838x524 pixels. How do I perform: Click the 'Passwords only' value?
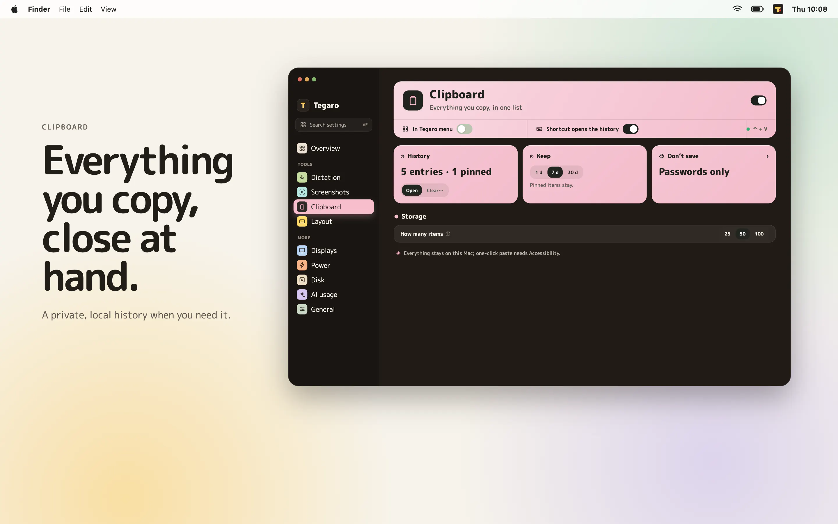coord(694,172)
